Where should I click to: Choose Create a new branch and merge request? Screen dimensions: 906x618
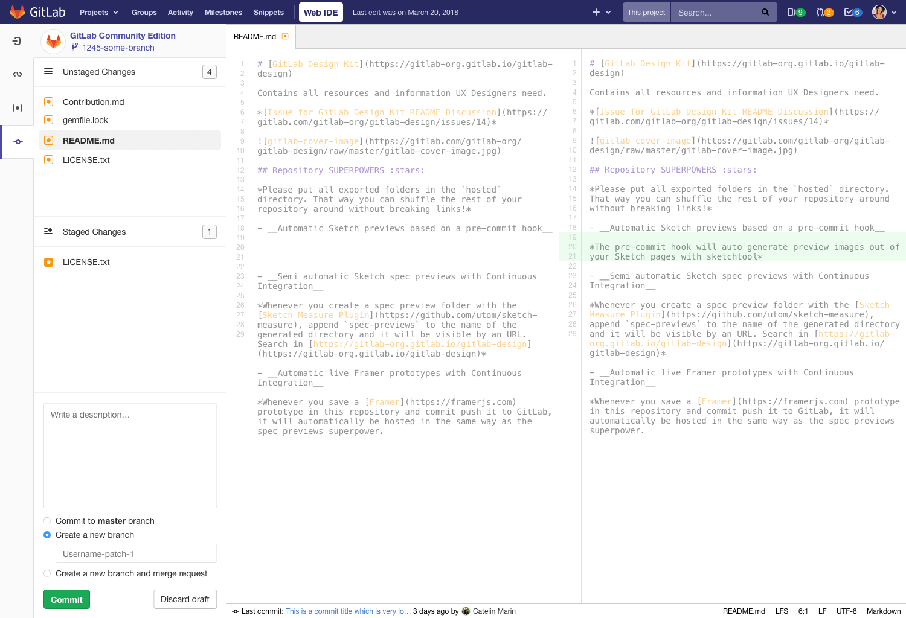coord(47,573)
